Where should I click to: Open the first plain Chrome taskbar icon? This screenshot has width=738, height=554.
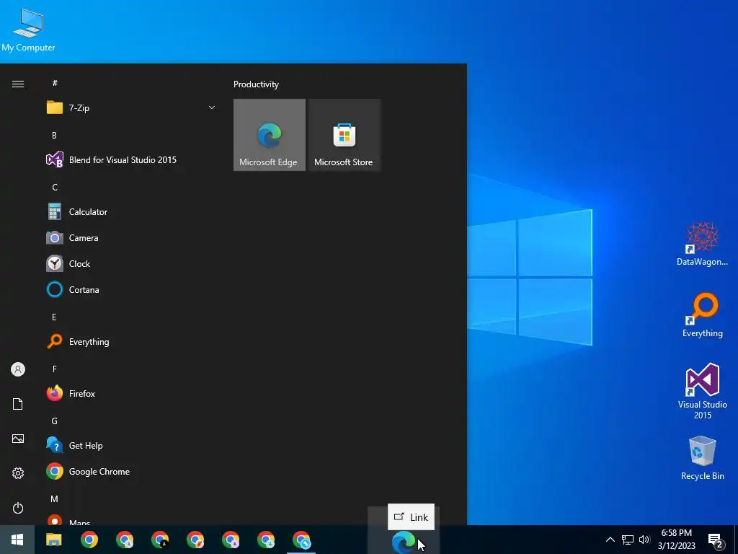point(89,540)
